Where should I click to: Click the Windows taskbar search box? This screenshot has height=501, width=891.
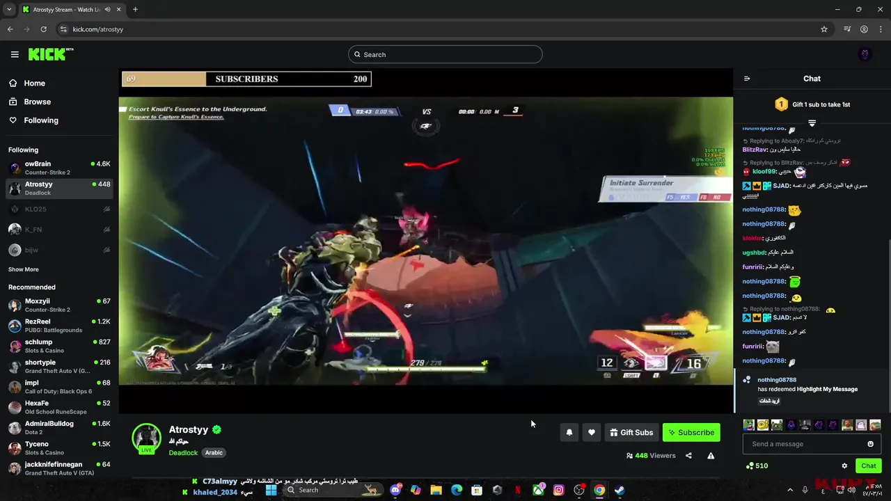[333, 490]
